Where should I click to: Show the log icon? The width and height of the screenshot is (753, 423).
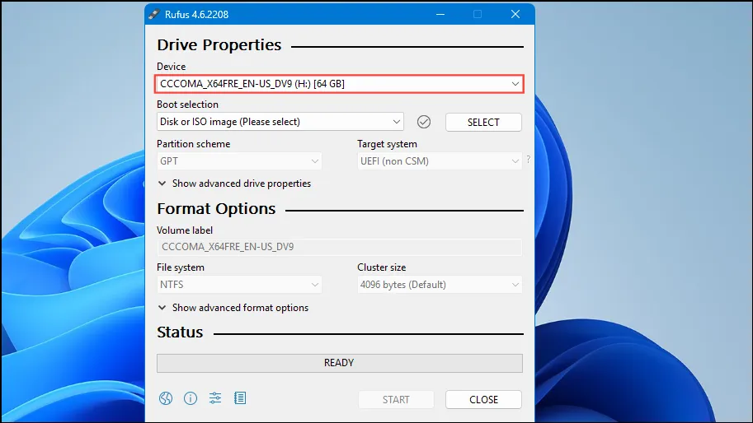[x=240, y=397]
